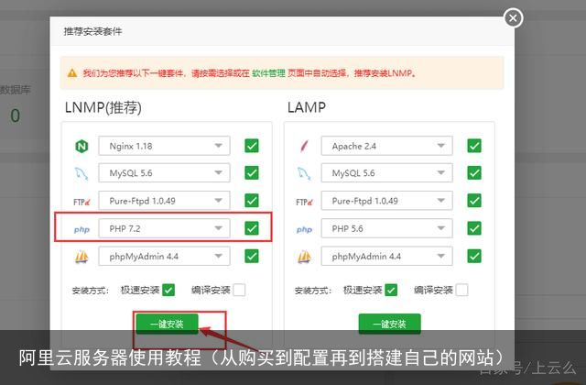This screenshot has height=385, width=586.
Task: Click 一键安装 button under LNMP
Action: click(167, 324)
